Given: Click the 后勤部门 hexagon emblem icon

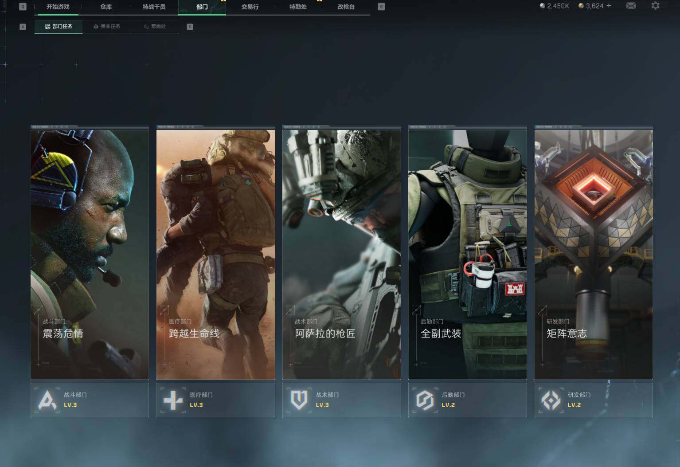Looking at the screenshot, I should (425, 400).
